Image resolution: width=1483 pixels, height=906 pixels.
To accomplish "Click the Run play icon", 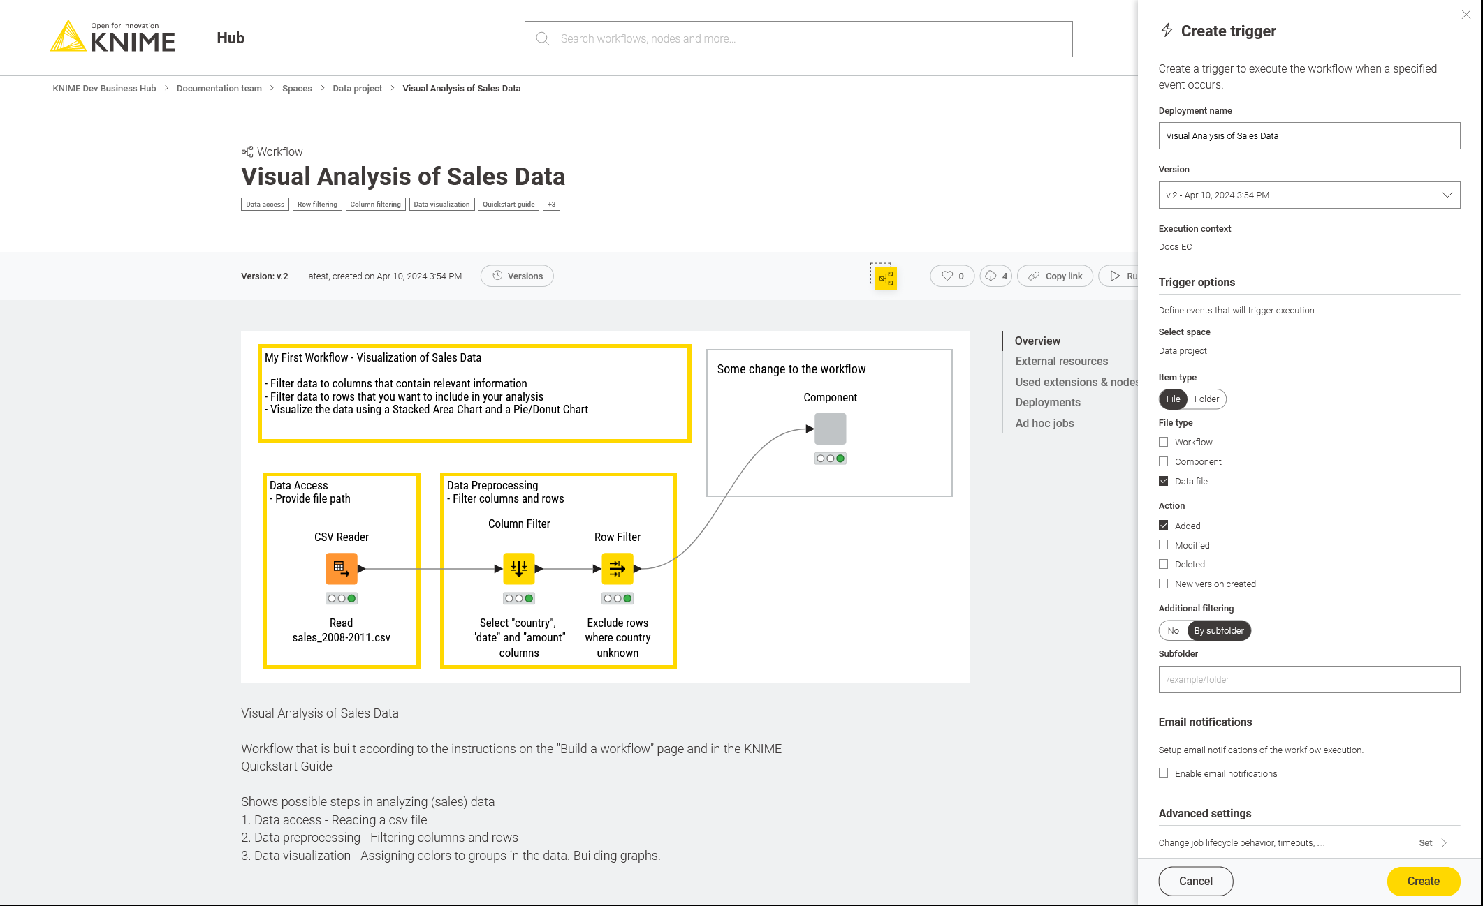I will point(1115,276).
